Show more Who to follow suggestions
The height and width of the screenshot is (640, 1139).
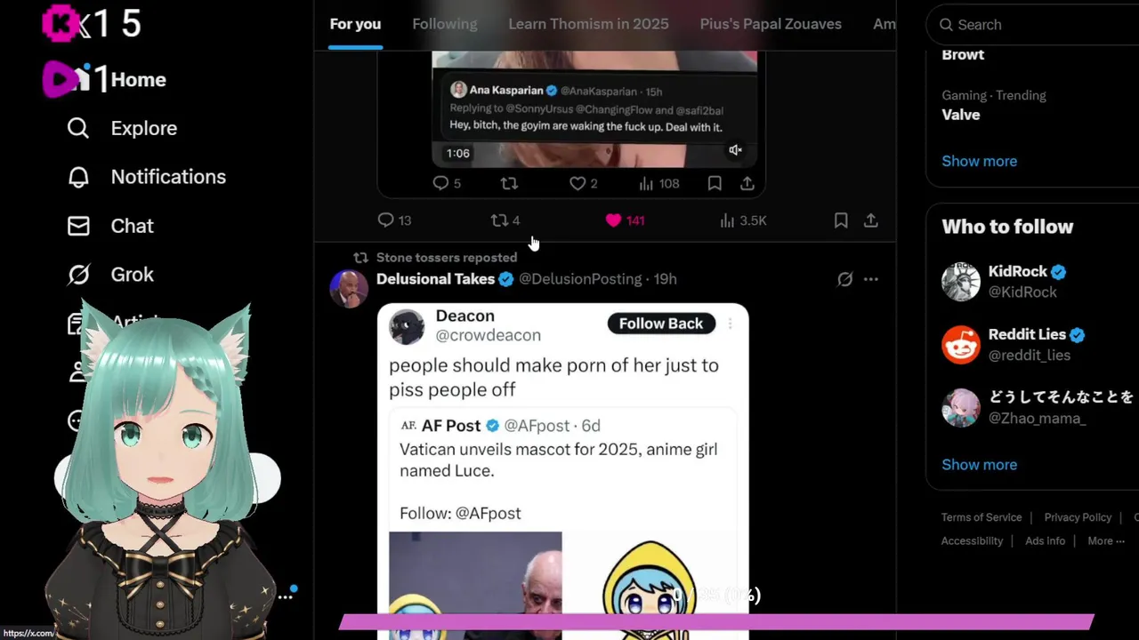(x=979, y=464)
